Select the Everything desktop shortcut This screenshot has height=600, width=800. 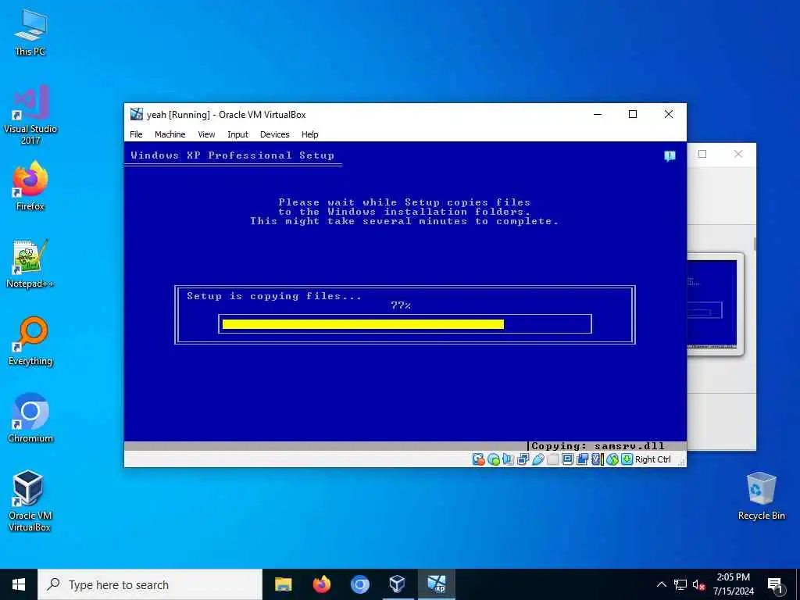30,341
